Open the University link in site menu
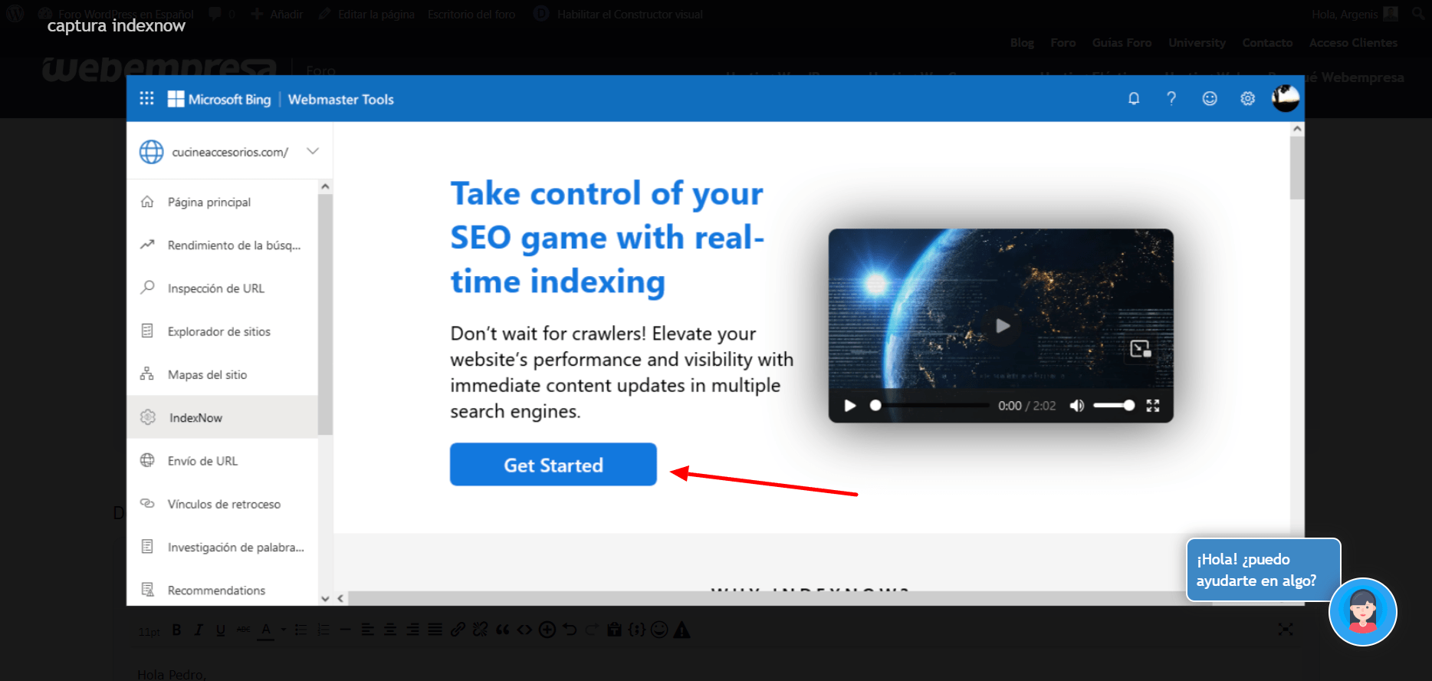The height and width of the screenshot is (681, 1432). pos(1197,43)
